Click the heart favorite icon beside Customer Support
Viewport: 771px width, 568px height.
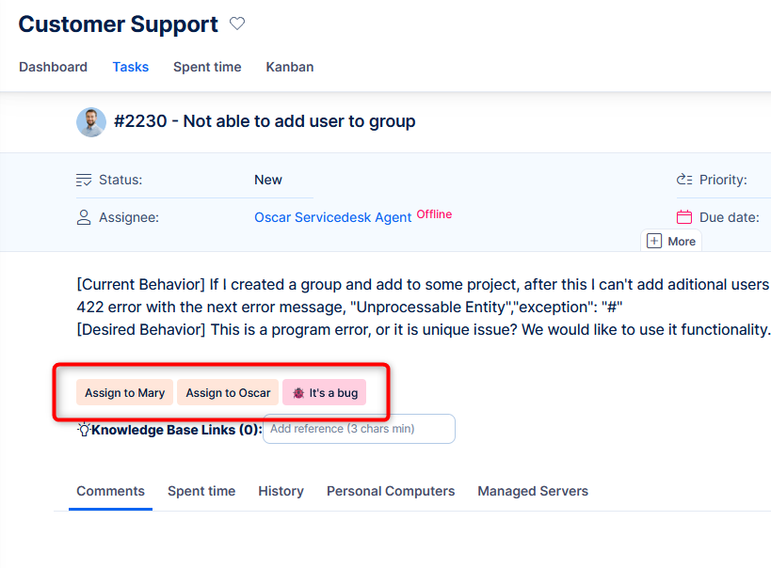pos(237,24)
